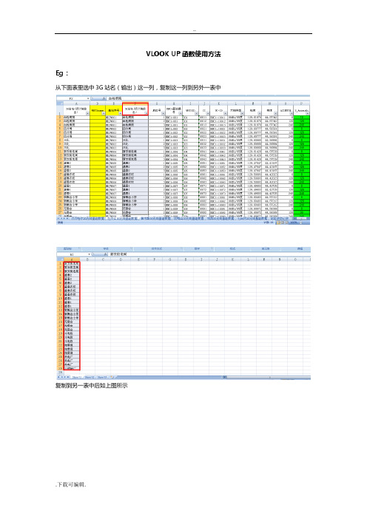This screenshot has width=367, height=519.
Task: Click the insert new worksheet tab icon after Sheet3
Action: (112, 377)
